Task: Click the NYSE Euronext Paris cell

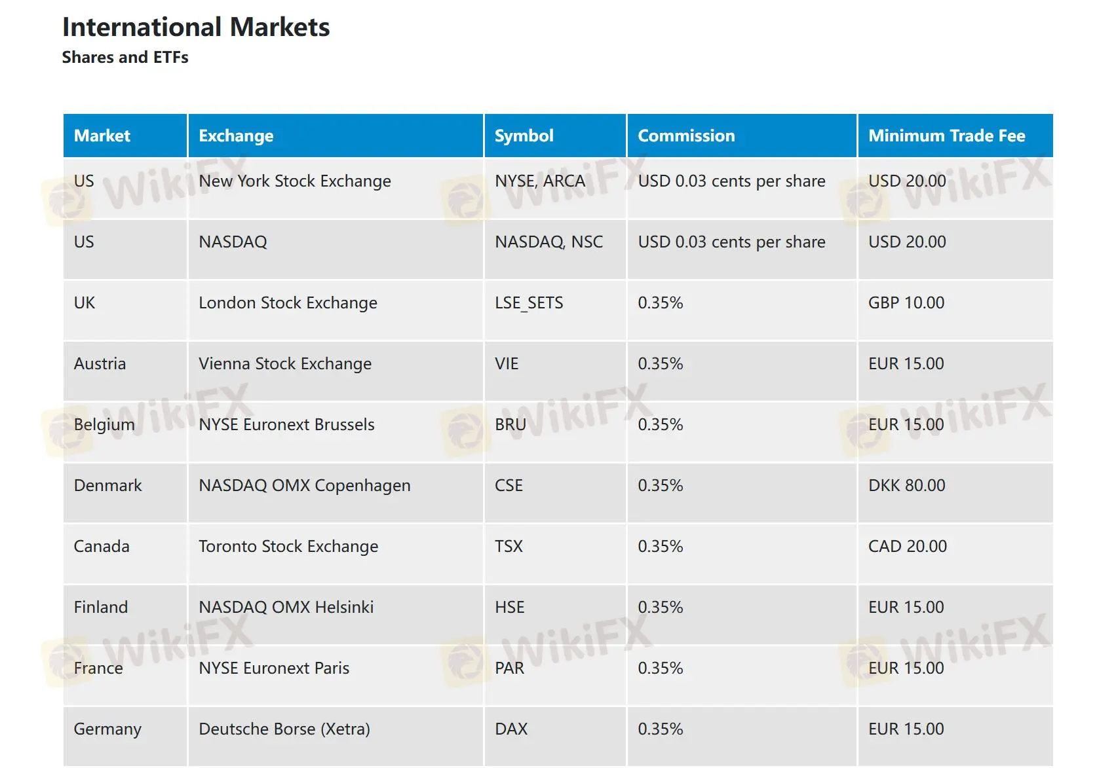Action: coord(274,668)
